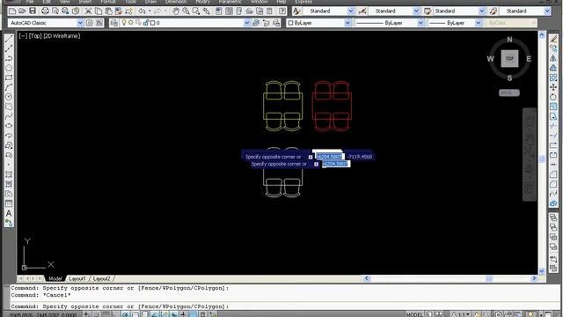The height and width of the screenshot is (317, 563).
Task: Click the New drawing icon
Action: point(12,11)
